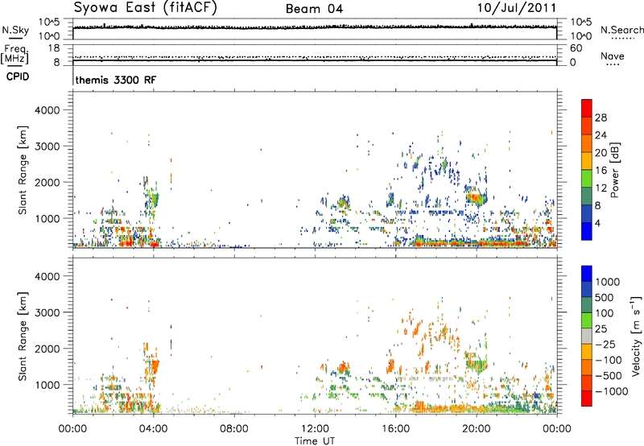The height and width of the screenshot is (446, 644).
Task: Pick the red Velocity segment below -1000
Action: tap(587, 399)
